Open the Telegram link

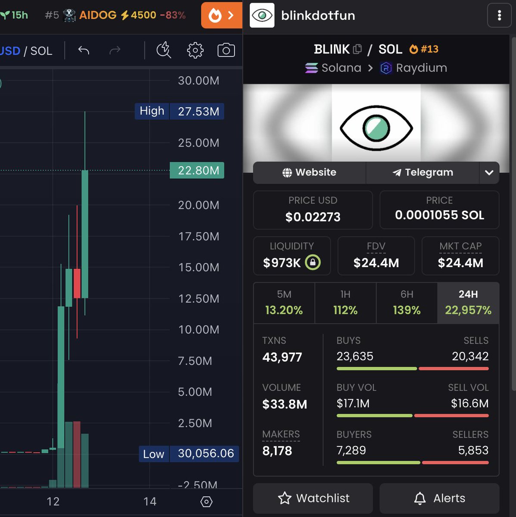tap(423, 172)
